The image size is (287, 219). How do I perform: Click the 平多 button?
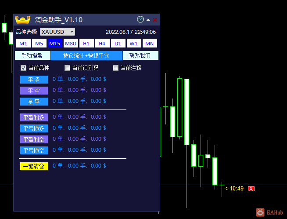pyautogui.click(x=34, y=80)
